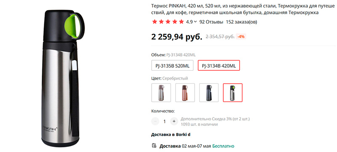The height and width of the screenshot is (152, 337).
Task: Click the -4% discount badge
Action: [241, 37]
